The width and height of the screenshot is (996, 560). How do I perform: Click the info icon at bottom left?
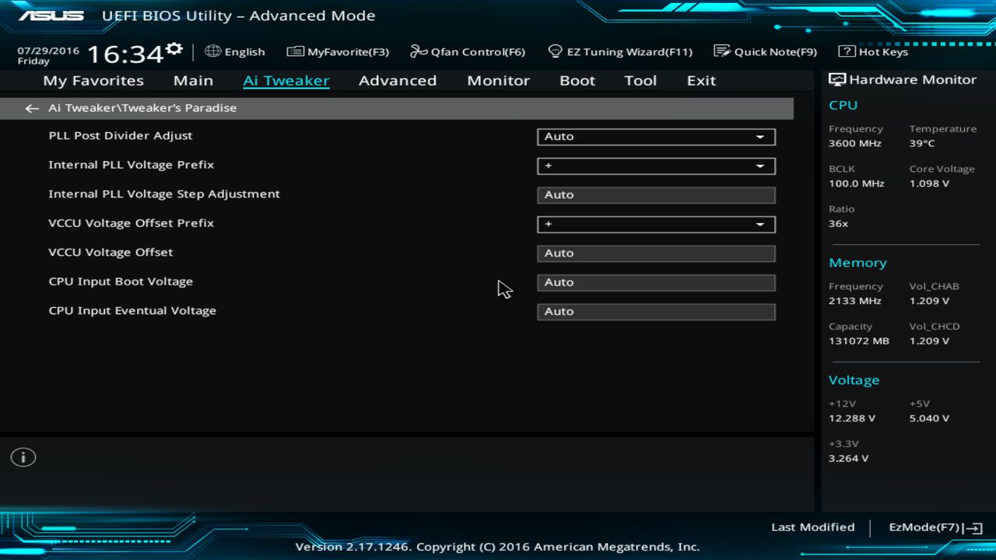(23, 457)
